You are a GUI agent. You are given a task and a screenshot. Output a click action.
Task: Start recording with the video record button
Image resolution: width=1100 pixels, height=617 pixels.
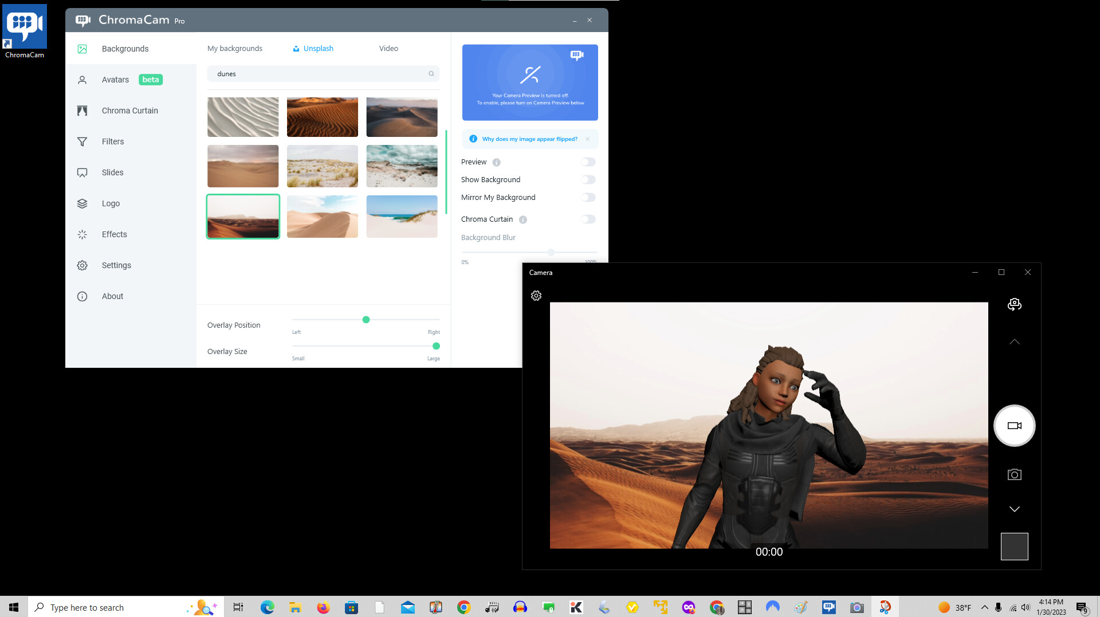[x=1014, y=425]
